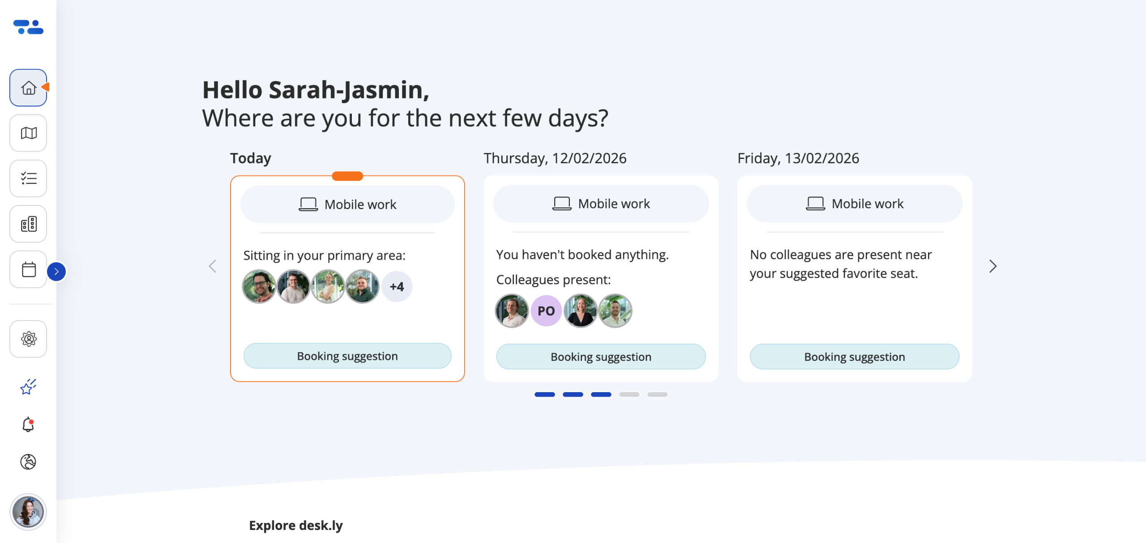Open the language globe icon
The height and width of the screenshot is (543, 1146).
point(28,462)
